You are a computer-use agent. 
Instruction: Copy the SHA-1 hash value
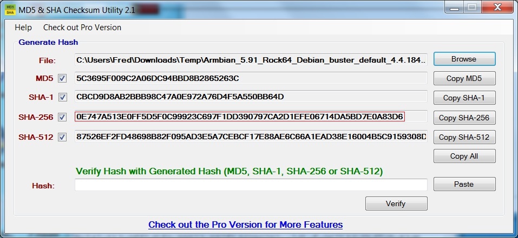pyautogui.click(x=464, y=98)
